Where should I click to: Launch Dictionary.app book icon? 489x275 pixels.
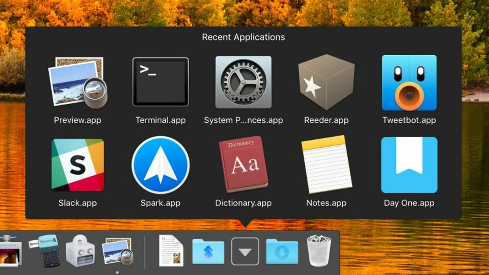[x=243, y=164]
